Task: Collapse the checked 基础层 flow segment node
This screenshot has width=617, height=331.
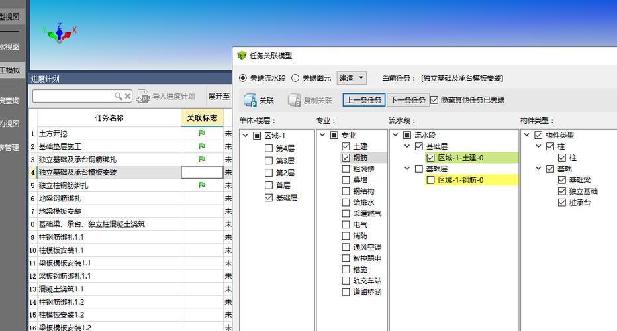Action: click(407, 146)
